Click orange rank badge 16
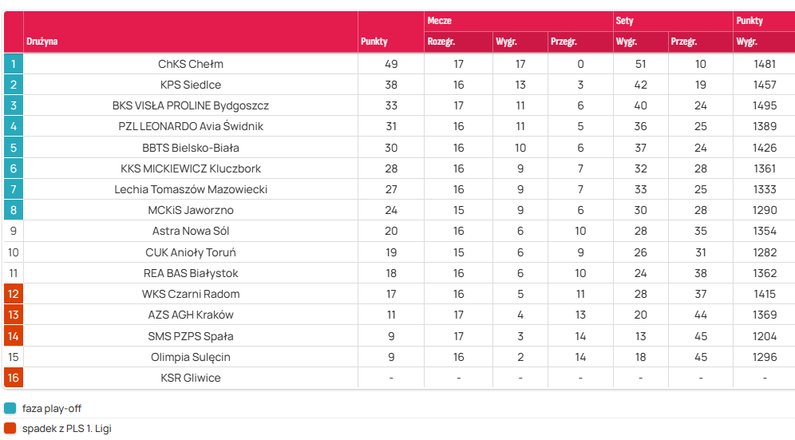Viewport: 795px width, 440px height. (14, 378)
